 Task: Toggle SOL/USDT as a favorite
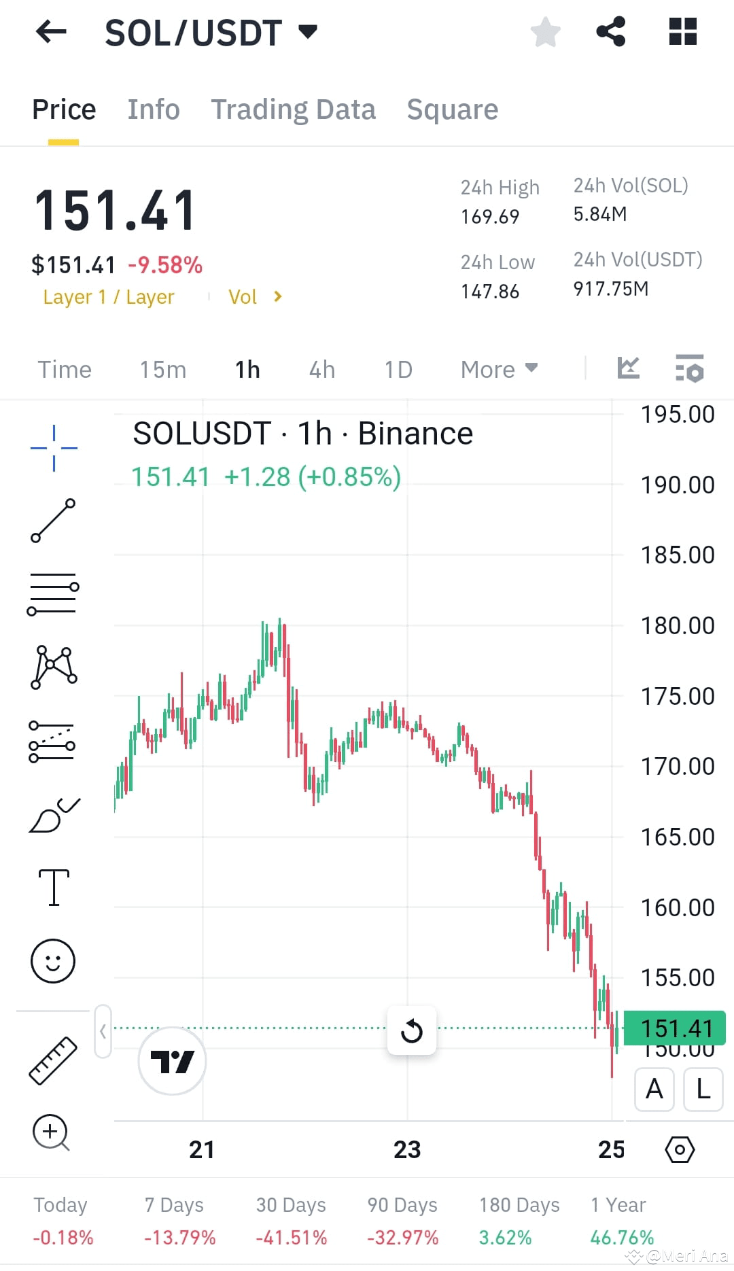[x=546, y=31]
